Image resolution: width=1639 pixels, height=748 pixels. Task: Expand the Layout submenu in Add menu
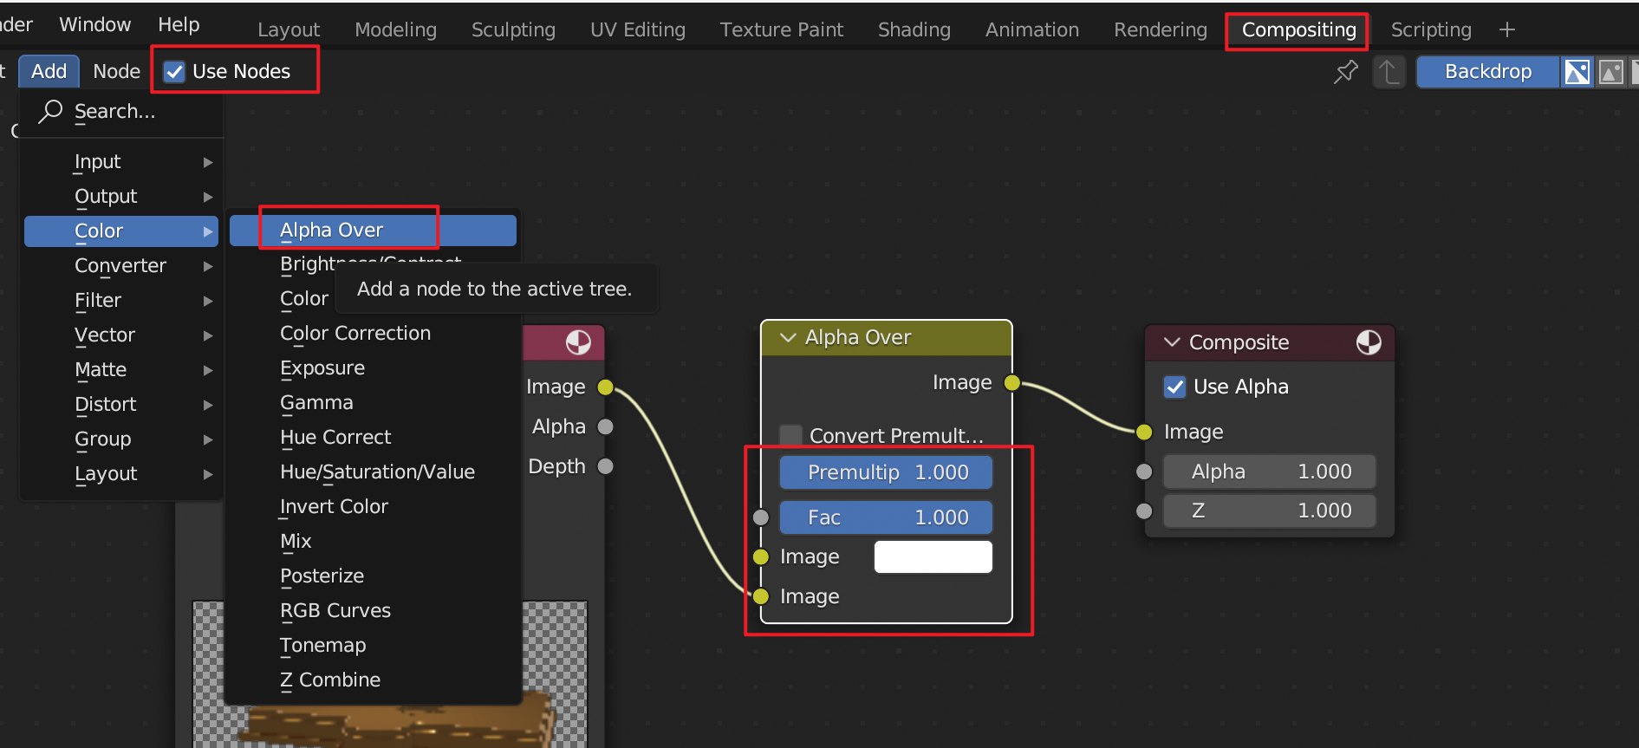click(121, 474)
